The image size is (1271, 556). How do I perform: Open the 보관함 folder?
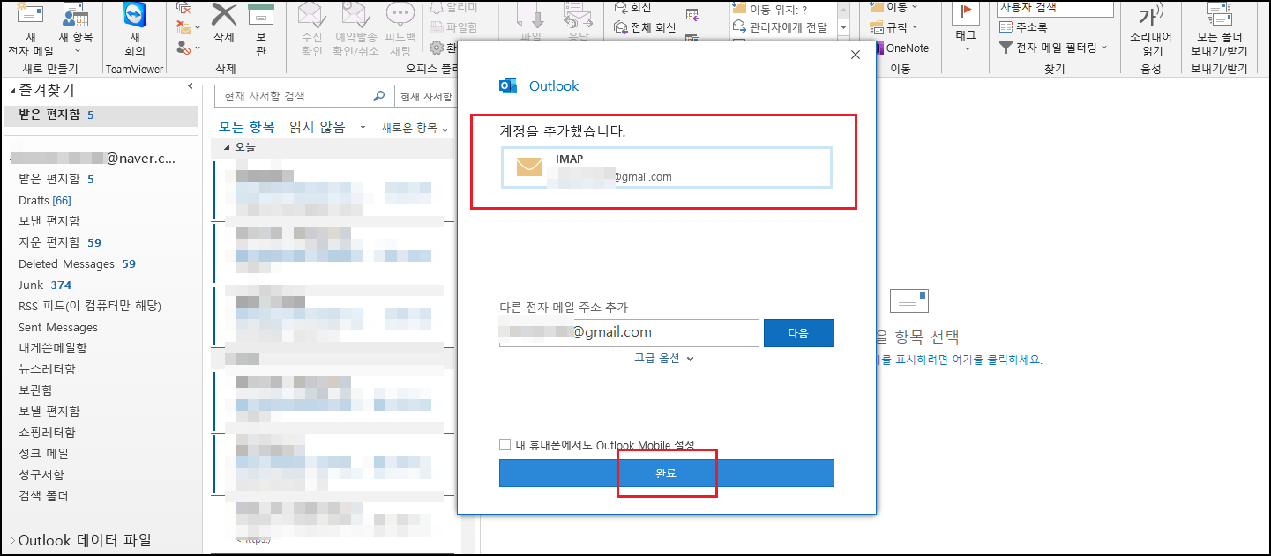pos(36,390)
